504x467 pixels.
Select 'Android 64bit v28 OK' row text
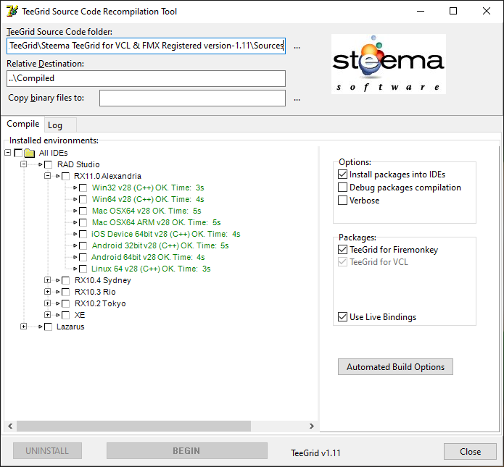tap(148, 257)
